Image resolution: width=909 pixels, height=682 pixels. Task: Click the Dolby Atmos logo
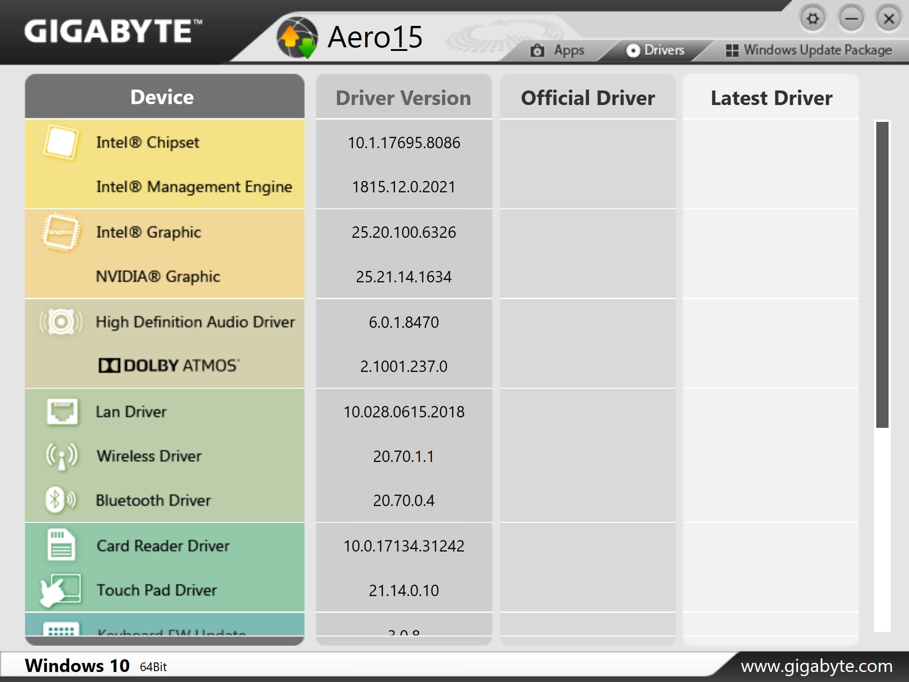(x=169, y=366)
